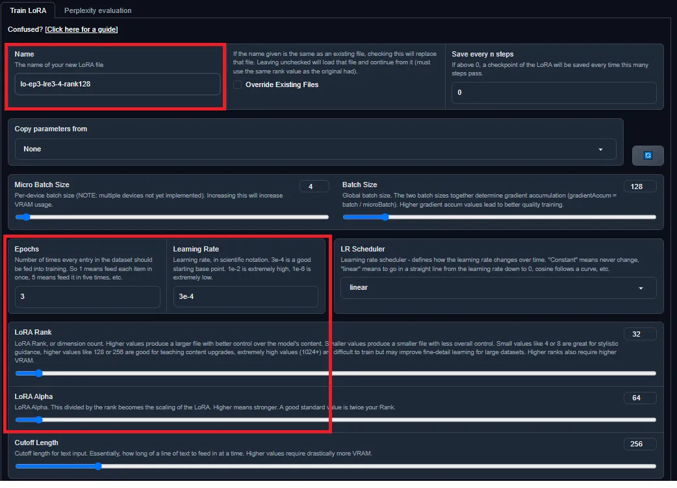The image size is (677, 488).
Task: Click the Batch Size slider handle
Action: coord(385,217)
